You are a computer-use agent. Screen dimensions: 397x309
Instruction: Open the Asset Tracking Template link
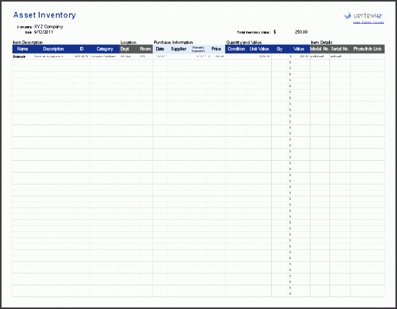click(368, 23)
